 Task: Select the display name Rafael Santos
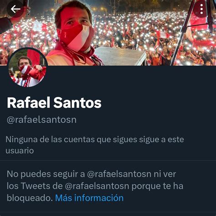pyautogui.click(x=54, y=103)
